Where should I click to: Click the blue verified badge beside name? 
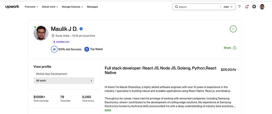pyautogui.click(x=81, y=29)
